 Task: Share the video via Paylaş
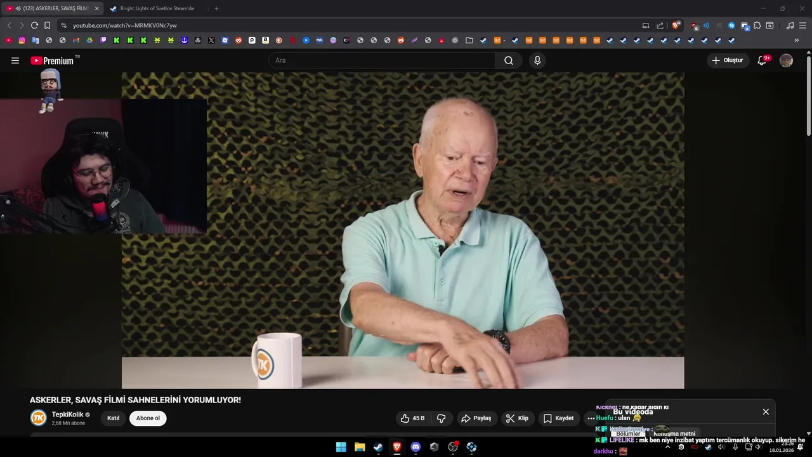click(476, 418)
